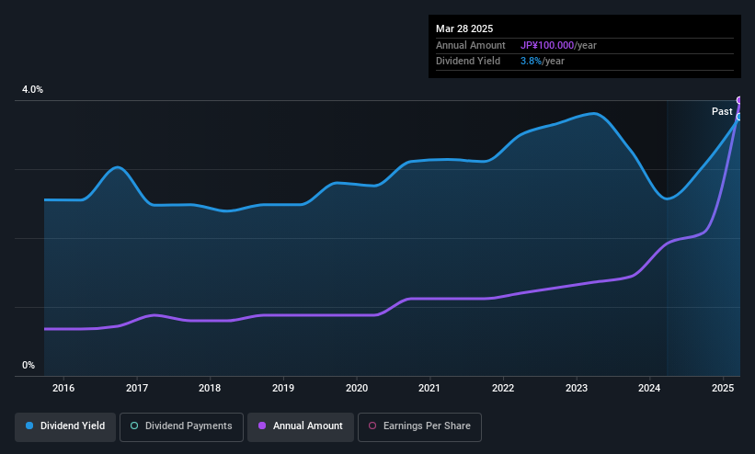755x454 pixels.
Task: Click the Annual Amount label in tooltip
Action: point(471,45)
